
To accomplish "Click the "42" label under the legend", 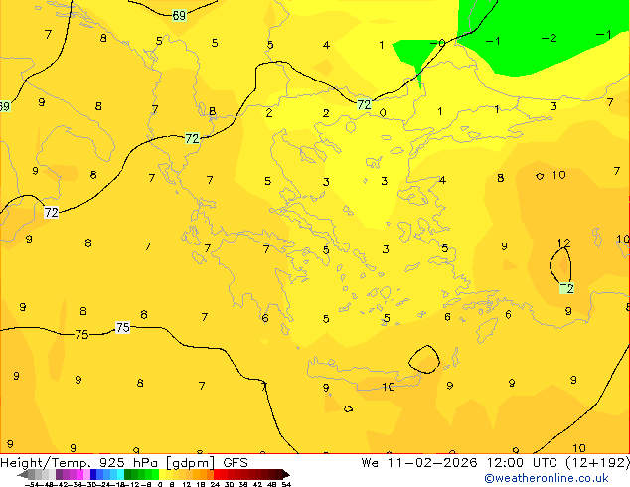I will pos(257,484).
